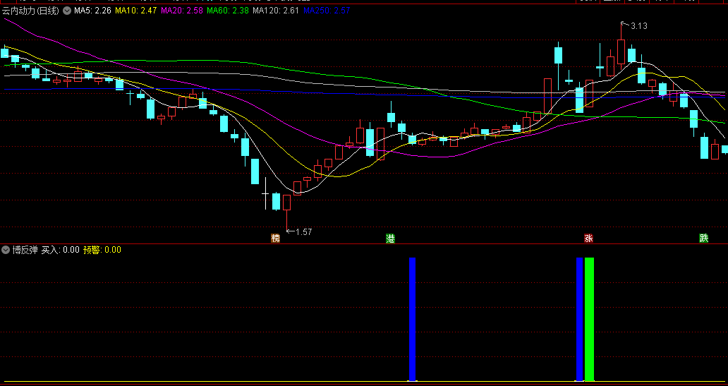This screenshot has height=386, width=728.
Task: Select the magenta MA20: 2.58 label
Action: point(181,11)
